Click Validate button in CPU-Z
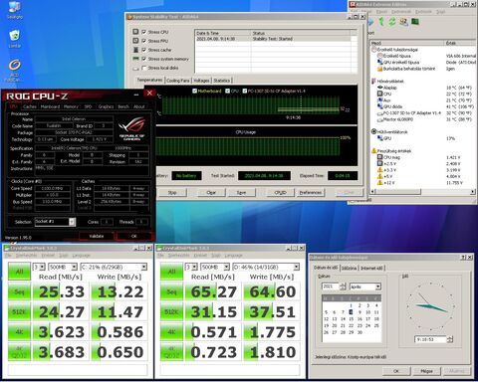 point(97,236)
